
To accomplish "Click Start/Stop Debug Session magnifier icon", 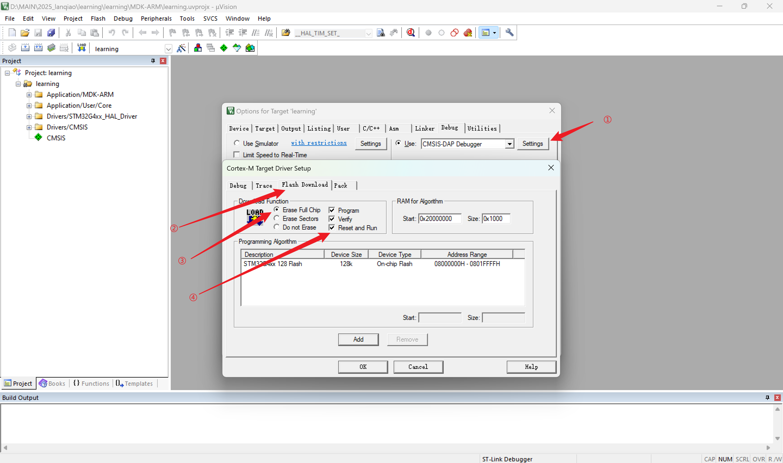I will (411, 32).
